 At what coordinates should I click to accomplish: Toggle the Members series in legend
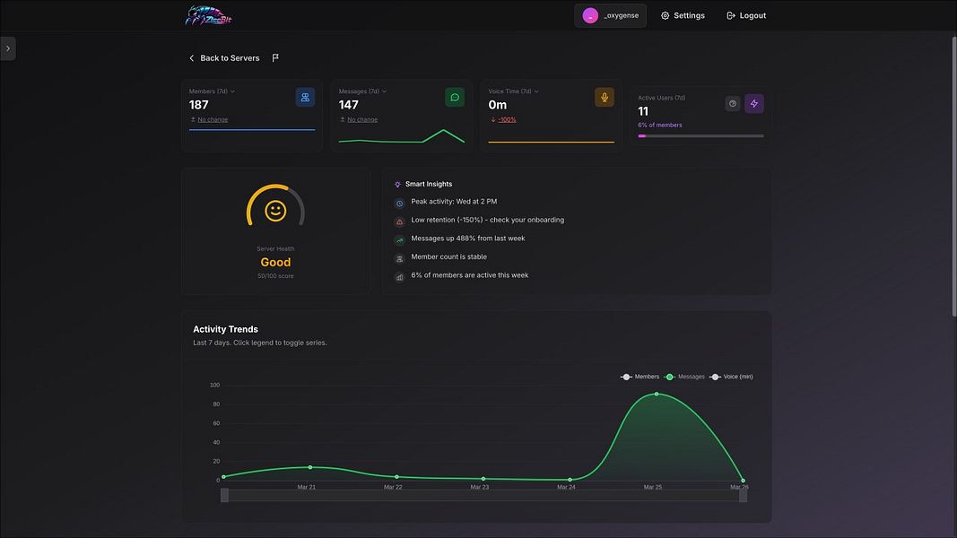coord(639,377)
